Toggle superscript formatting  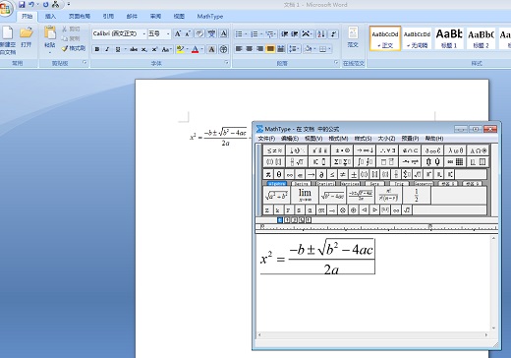pyautogui.click(x=154, y=49)
